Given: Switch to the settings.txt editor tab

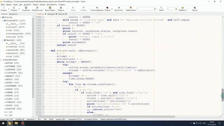Looking at the screenshot, I should tap(51, 14).
